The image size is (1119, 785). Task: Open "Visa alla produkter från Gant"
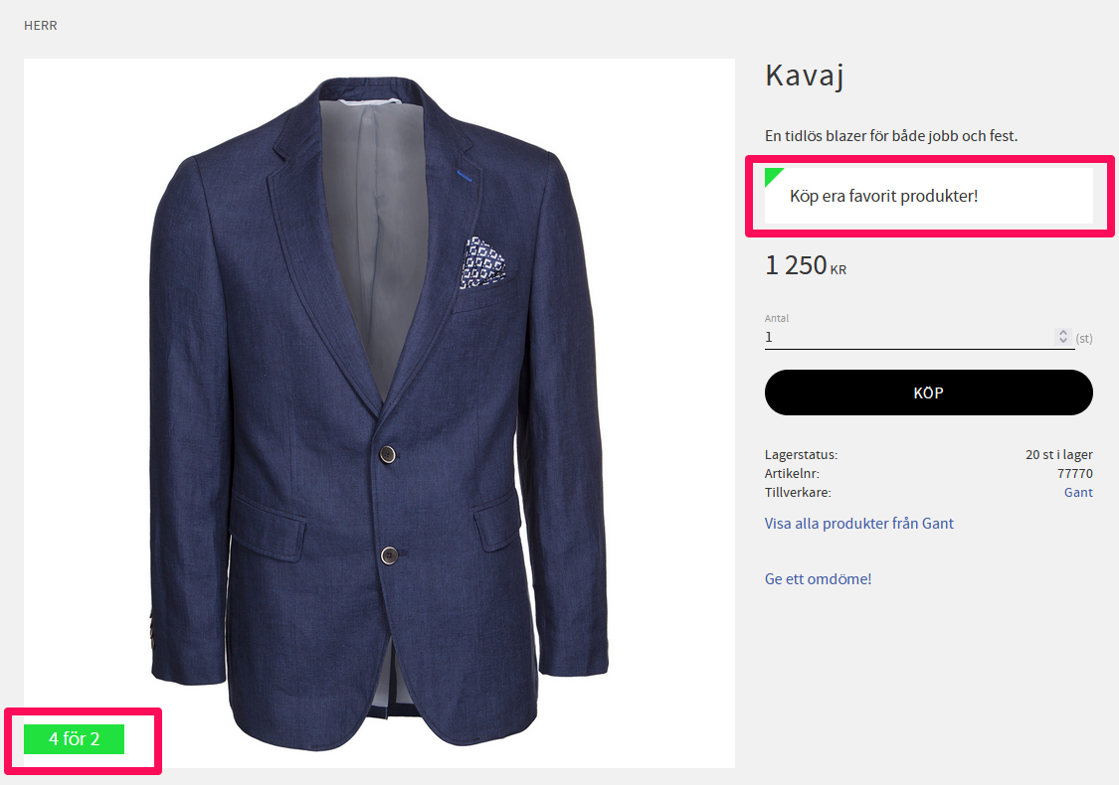tap(858, 524)
